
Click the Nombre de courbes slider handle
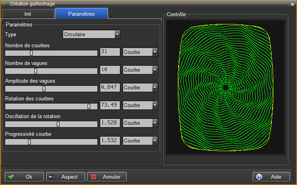[32, 53]
